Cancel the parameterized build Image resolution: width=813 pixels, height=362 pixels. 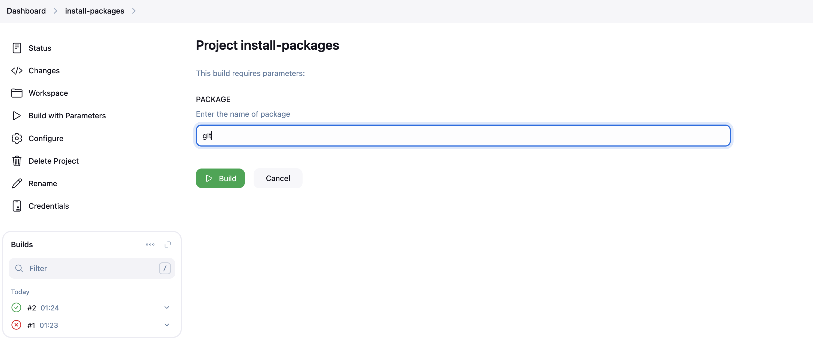(x=278, y=178)
